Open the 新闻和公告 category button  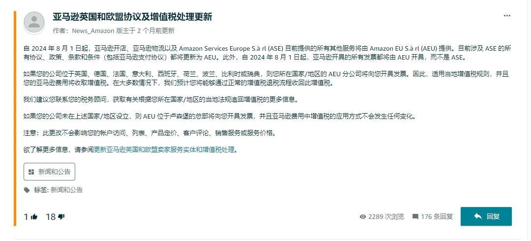[x=50, y=172]
